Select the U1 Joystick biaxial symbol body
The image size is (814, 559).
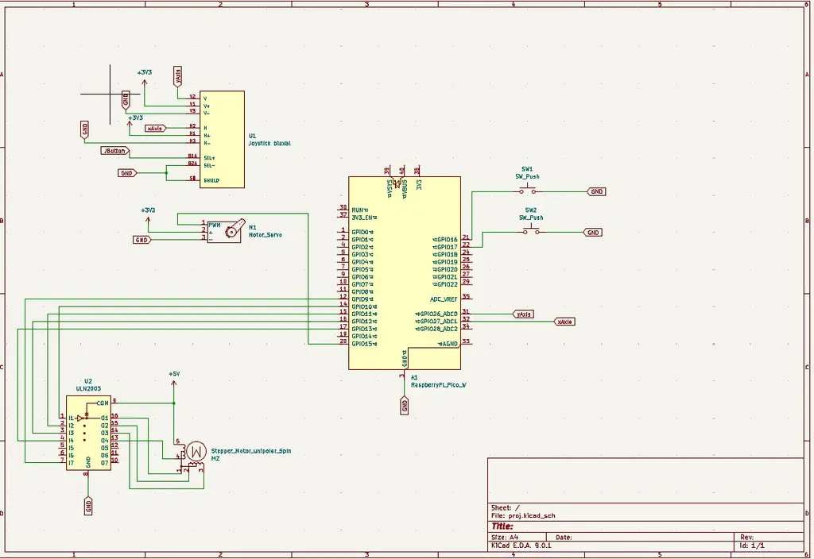point(223,140)
